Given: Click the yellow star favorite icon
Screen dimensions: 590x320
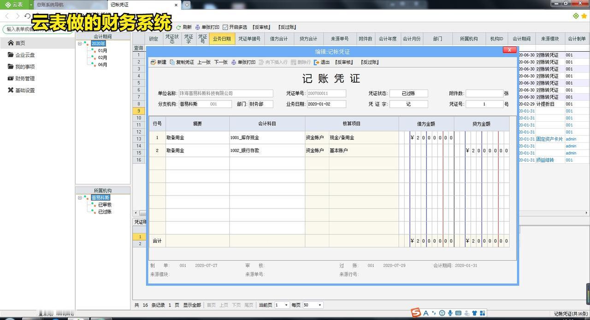Looking at the screenshot, I should pyautogui.click(x=584, y=16).
